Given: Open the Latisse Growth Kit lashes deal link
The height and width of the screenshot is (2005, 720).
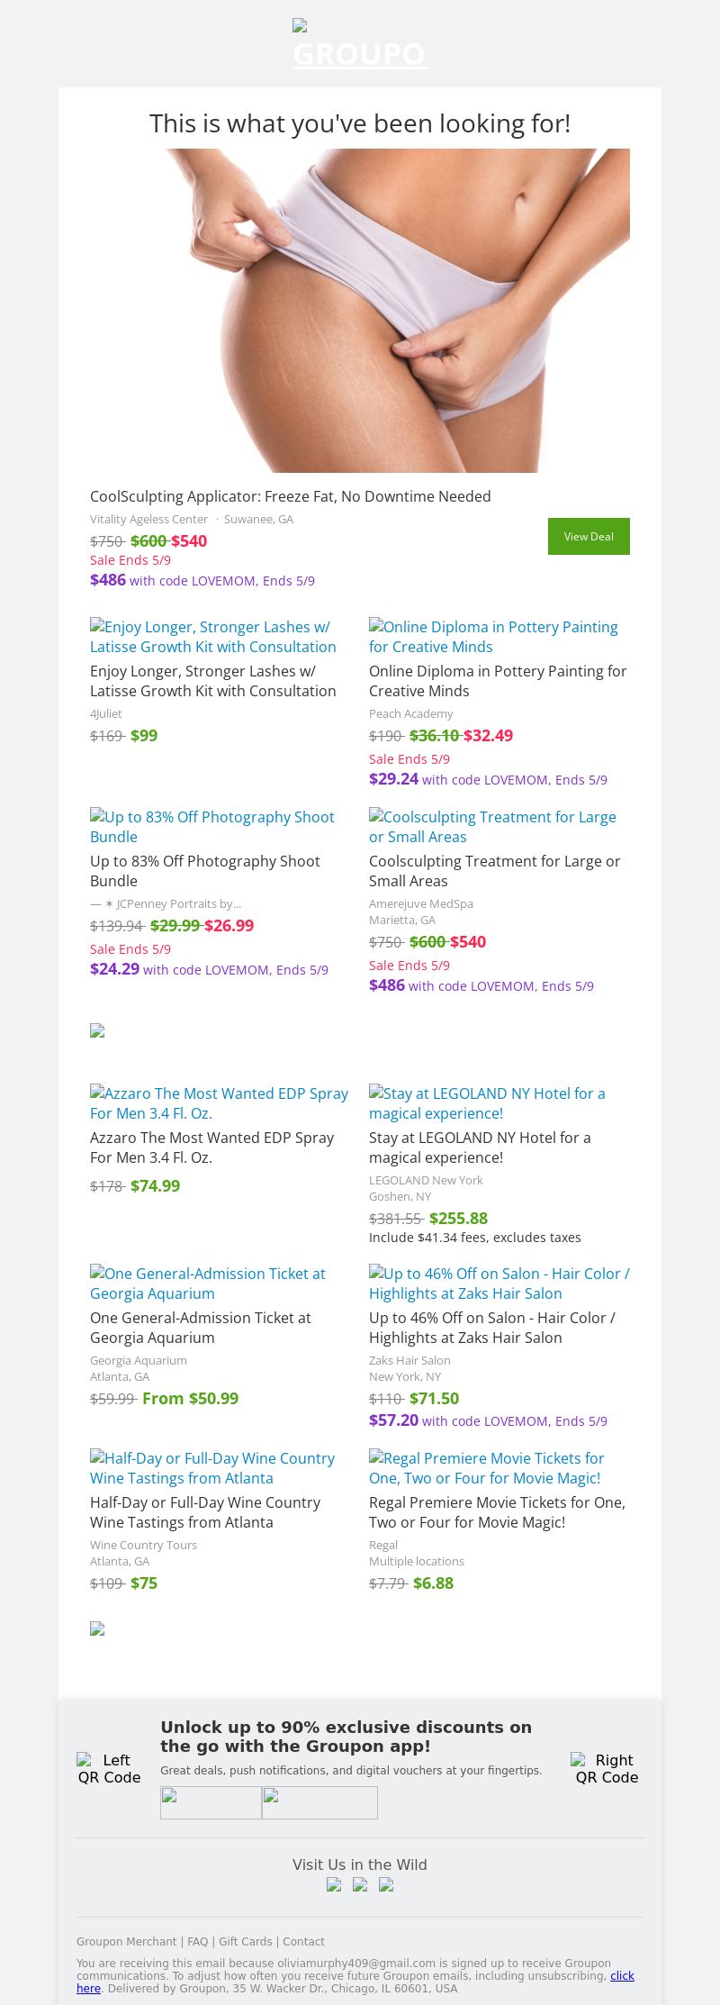Looking at the screenshot, I should coord(213,637).
